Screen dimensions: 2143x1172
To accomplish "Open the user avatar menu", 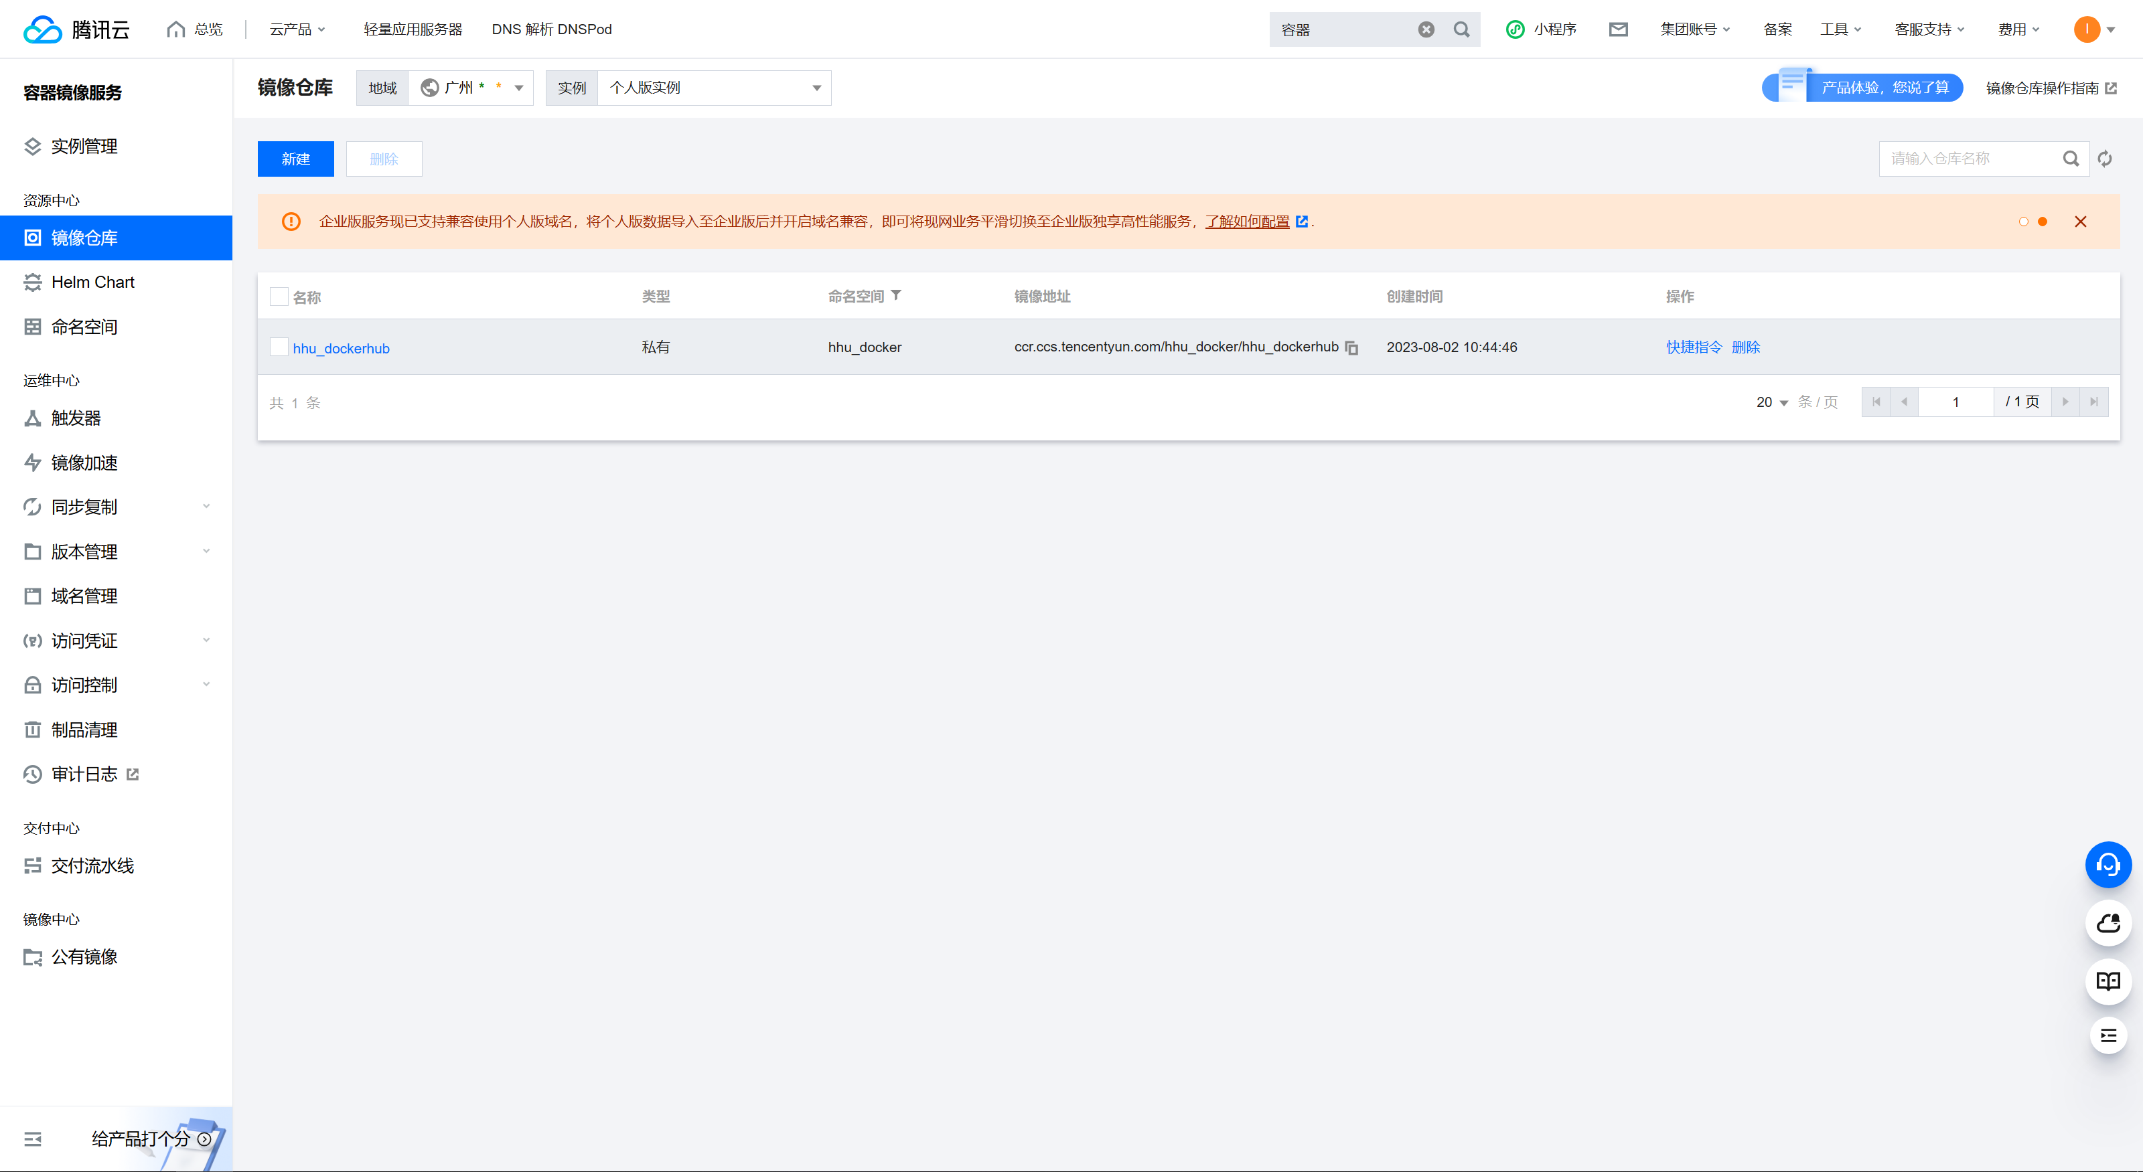I will [x=2094, y=29].
